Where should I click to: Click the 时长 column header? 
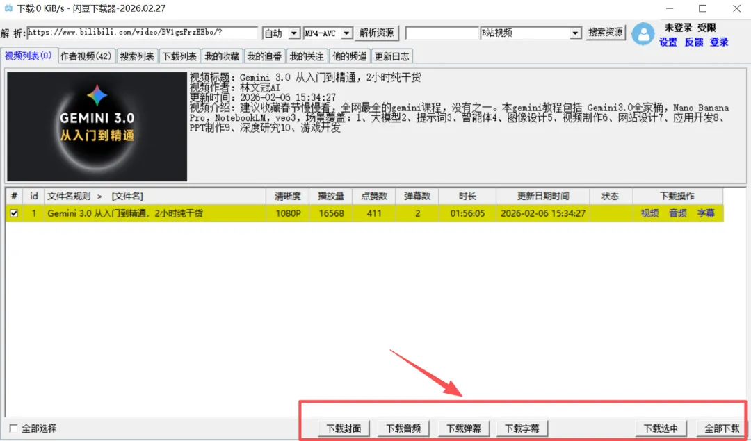467,196
